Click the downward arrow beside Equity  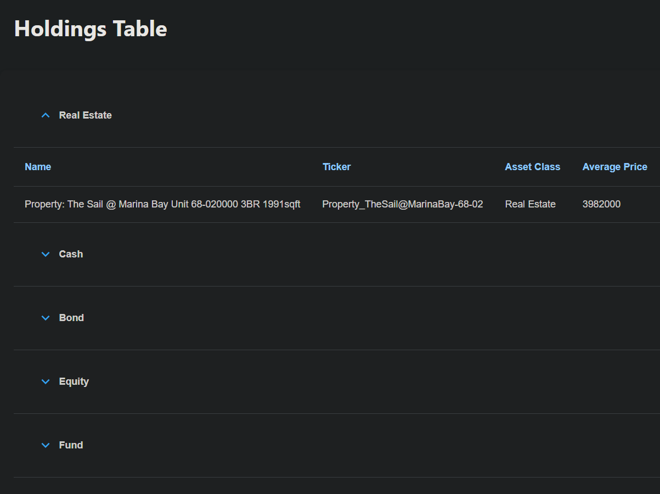[x=45, y=381]
